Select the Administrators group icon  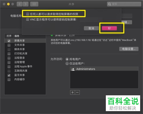(73, 69)
